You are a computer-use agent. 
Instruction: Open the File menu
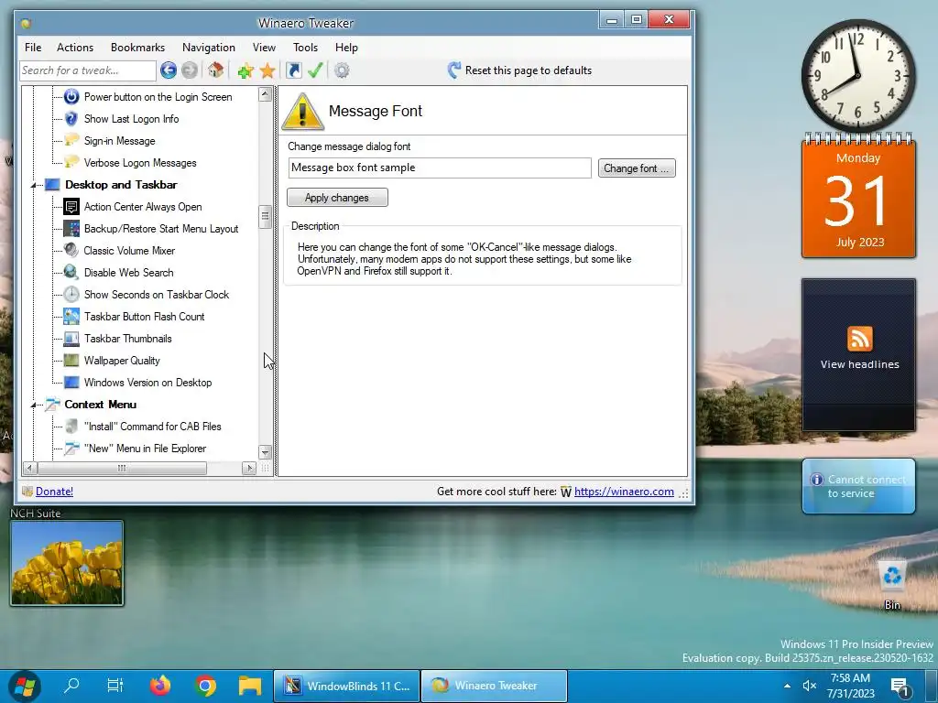tap(33, 48)
